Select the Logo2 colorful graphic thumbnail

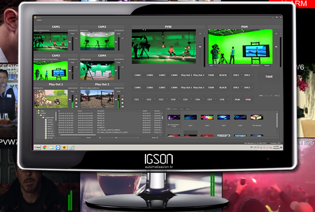(207, 117)
